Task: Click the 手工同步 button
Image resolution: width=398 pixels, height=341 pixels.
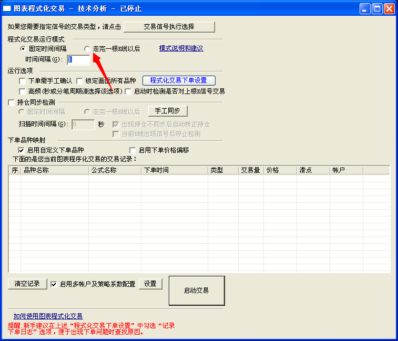Action: click(168, 111)
